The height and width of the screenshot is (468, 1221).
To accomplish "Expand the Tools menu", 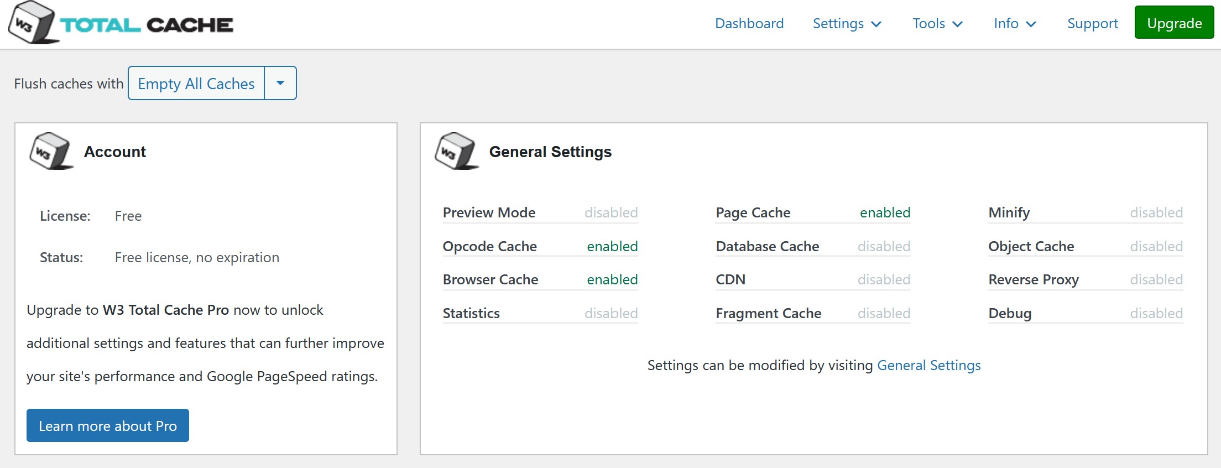I will tap(937, 23).
